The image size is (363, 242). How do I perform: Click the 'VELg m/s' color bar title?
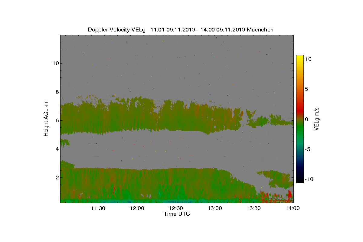pyautogui.click(x=317, y=119)
